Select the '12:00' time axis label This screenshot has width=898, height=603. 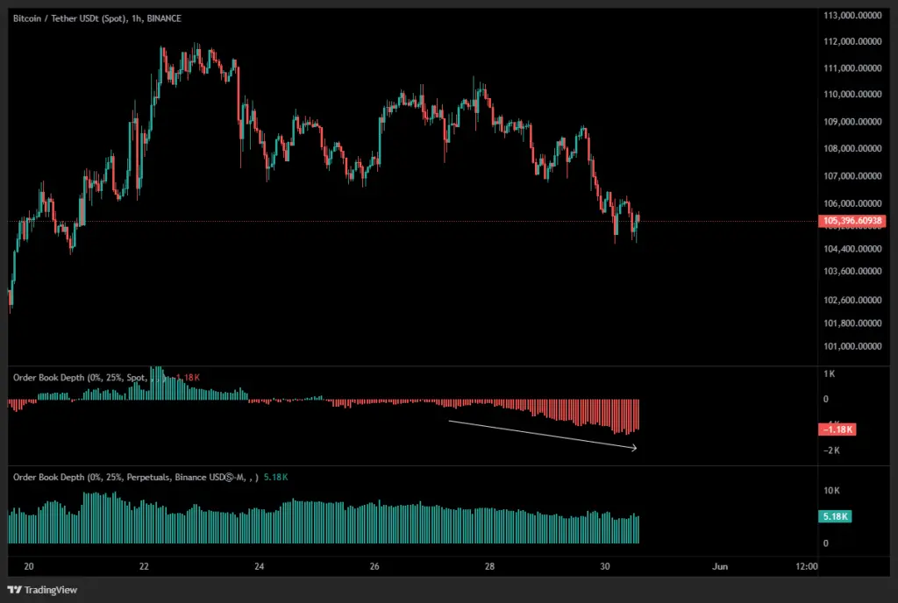(x=806, y=567)
